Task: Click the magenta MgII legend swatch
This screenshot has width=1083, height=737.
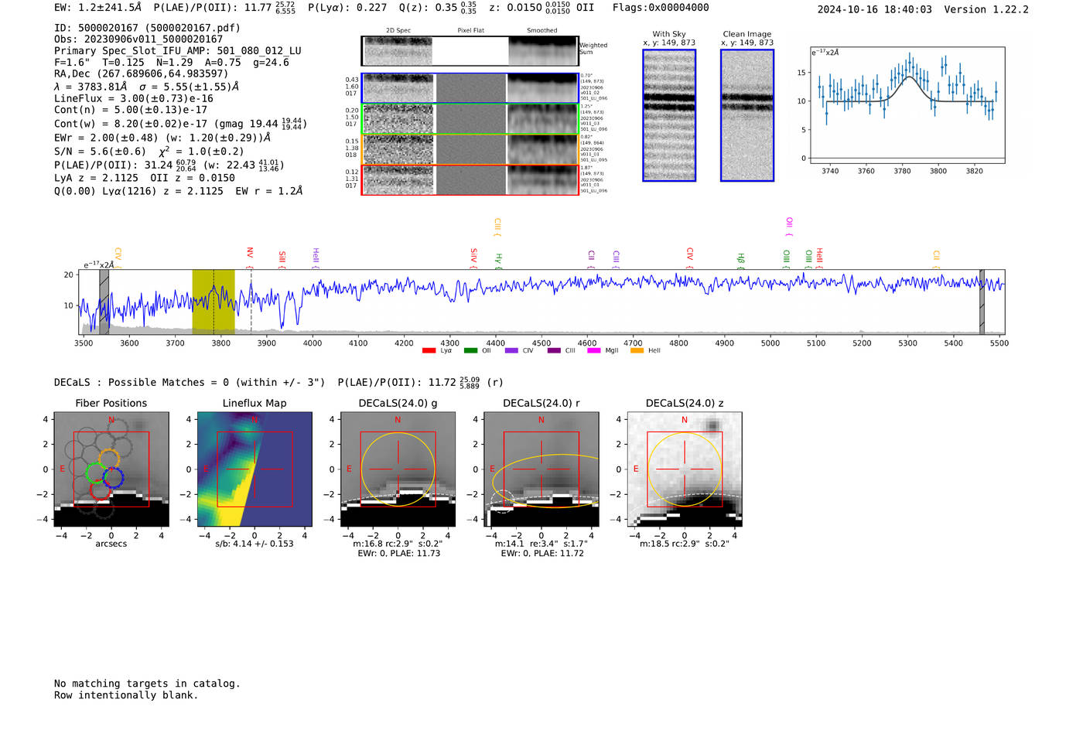Action: pos(594,350)
